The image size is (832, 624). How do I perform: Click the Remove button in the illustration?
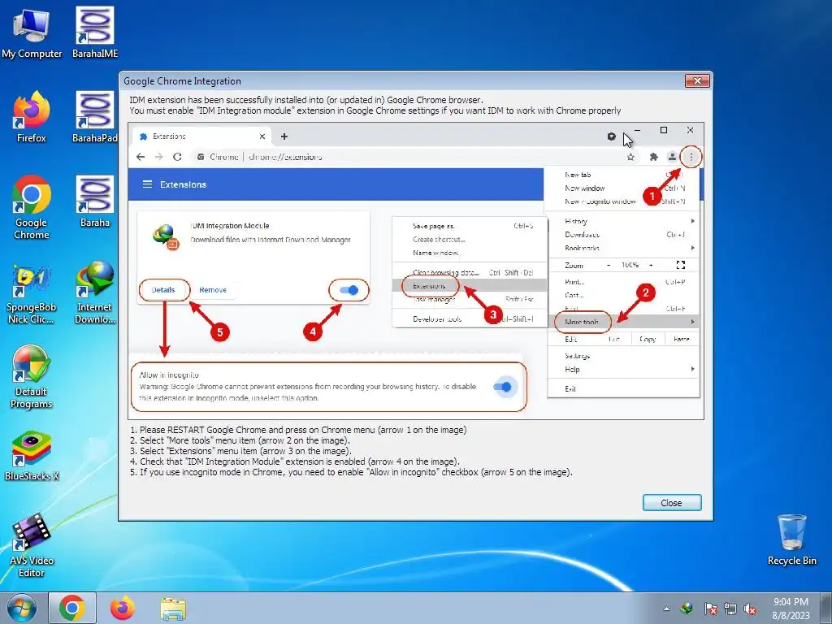[213, 290]
